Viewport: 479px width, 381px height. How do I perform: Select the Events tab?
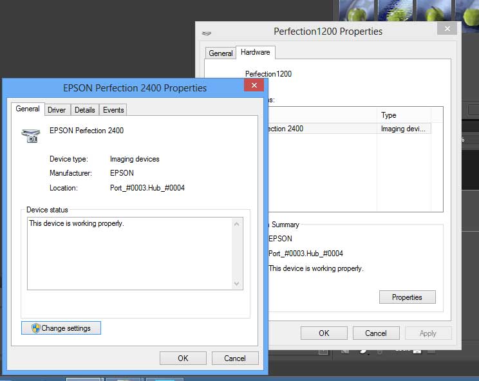pos(113,110)
